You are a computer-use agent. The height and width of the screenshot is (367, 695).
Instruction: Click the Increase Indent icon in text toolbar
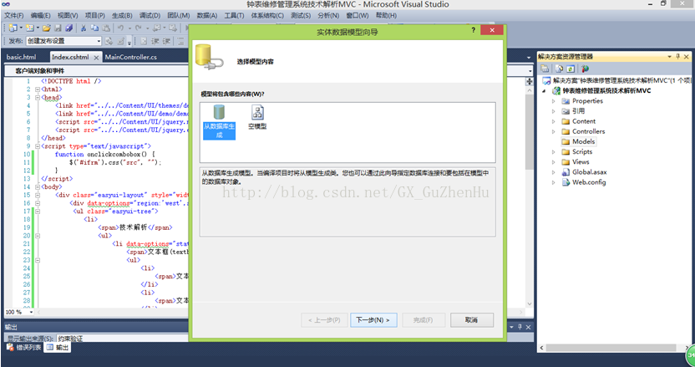click(x=167, y=41)
